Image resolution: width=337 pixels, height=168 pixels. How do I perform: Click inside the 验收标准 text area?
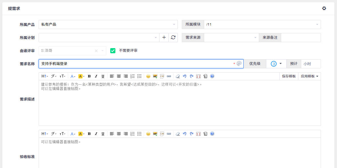click(x=180, y=153)
